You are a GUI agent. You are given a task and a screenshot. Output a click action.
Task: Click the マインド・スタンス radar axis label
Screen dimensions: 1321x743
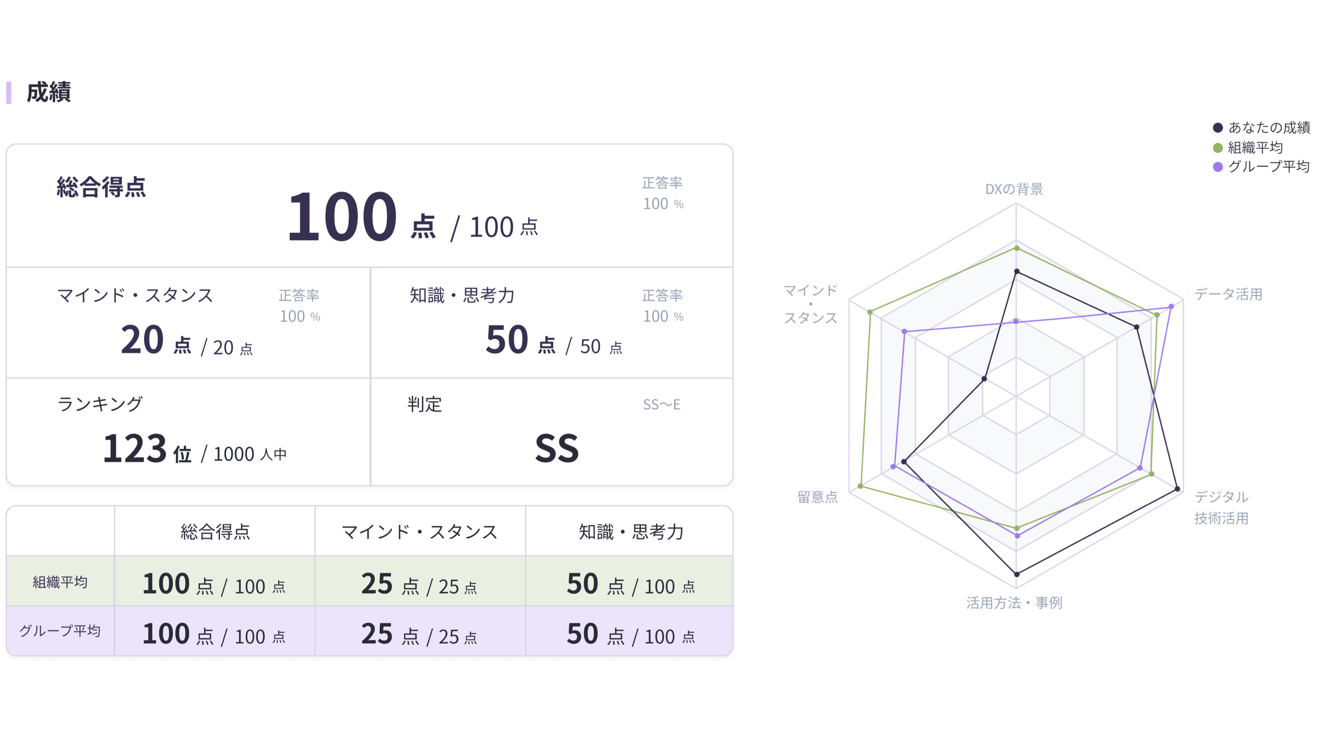click(x=810, y=304)
